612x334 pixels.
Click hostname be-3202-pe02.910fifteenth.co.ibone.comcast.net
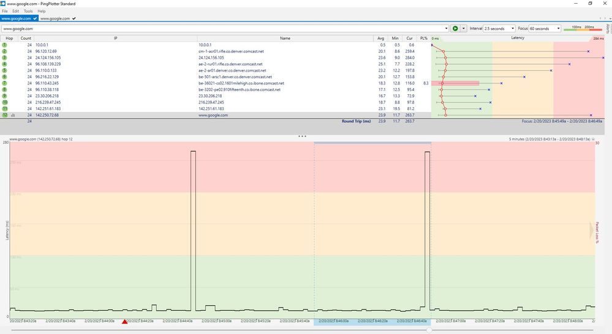coord(240,90)
